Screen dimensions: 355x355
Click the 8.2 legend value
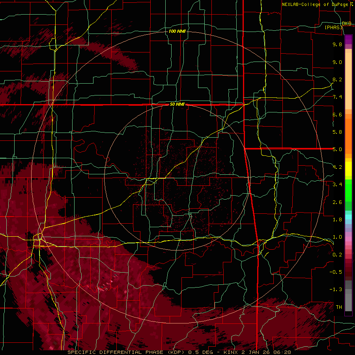pos(337,79)
